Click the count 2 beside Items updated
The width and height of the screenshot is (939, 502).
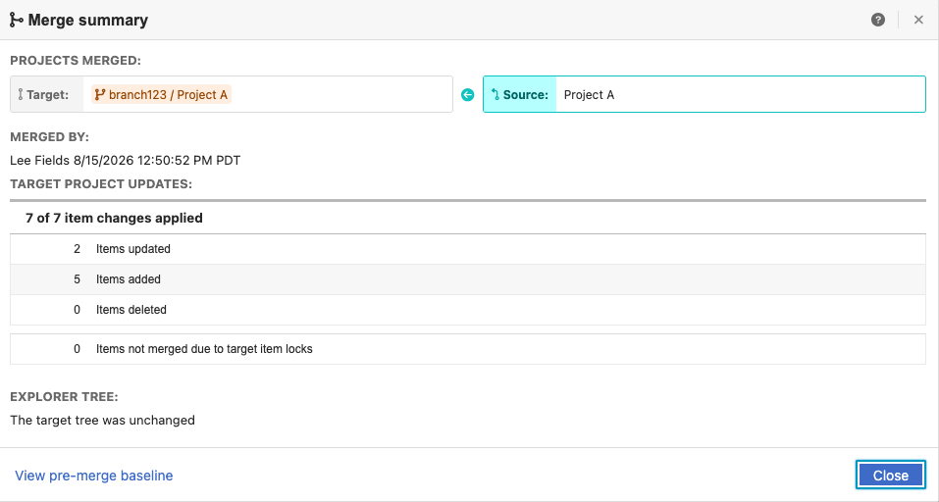[77, 249]
